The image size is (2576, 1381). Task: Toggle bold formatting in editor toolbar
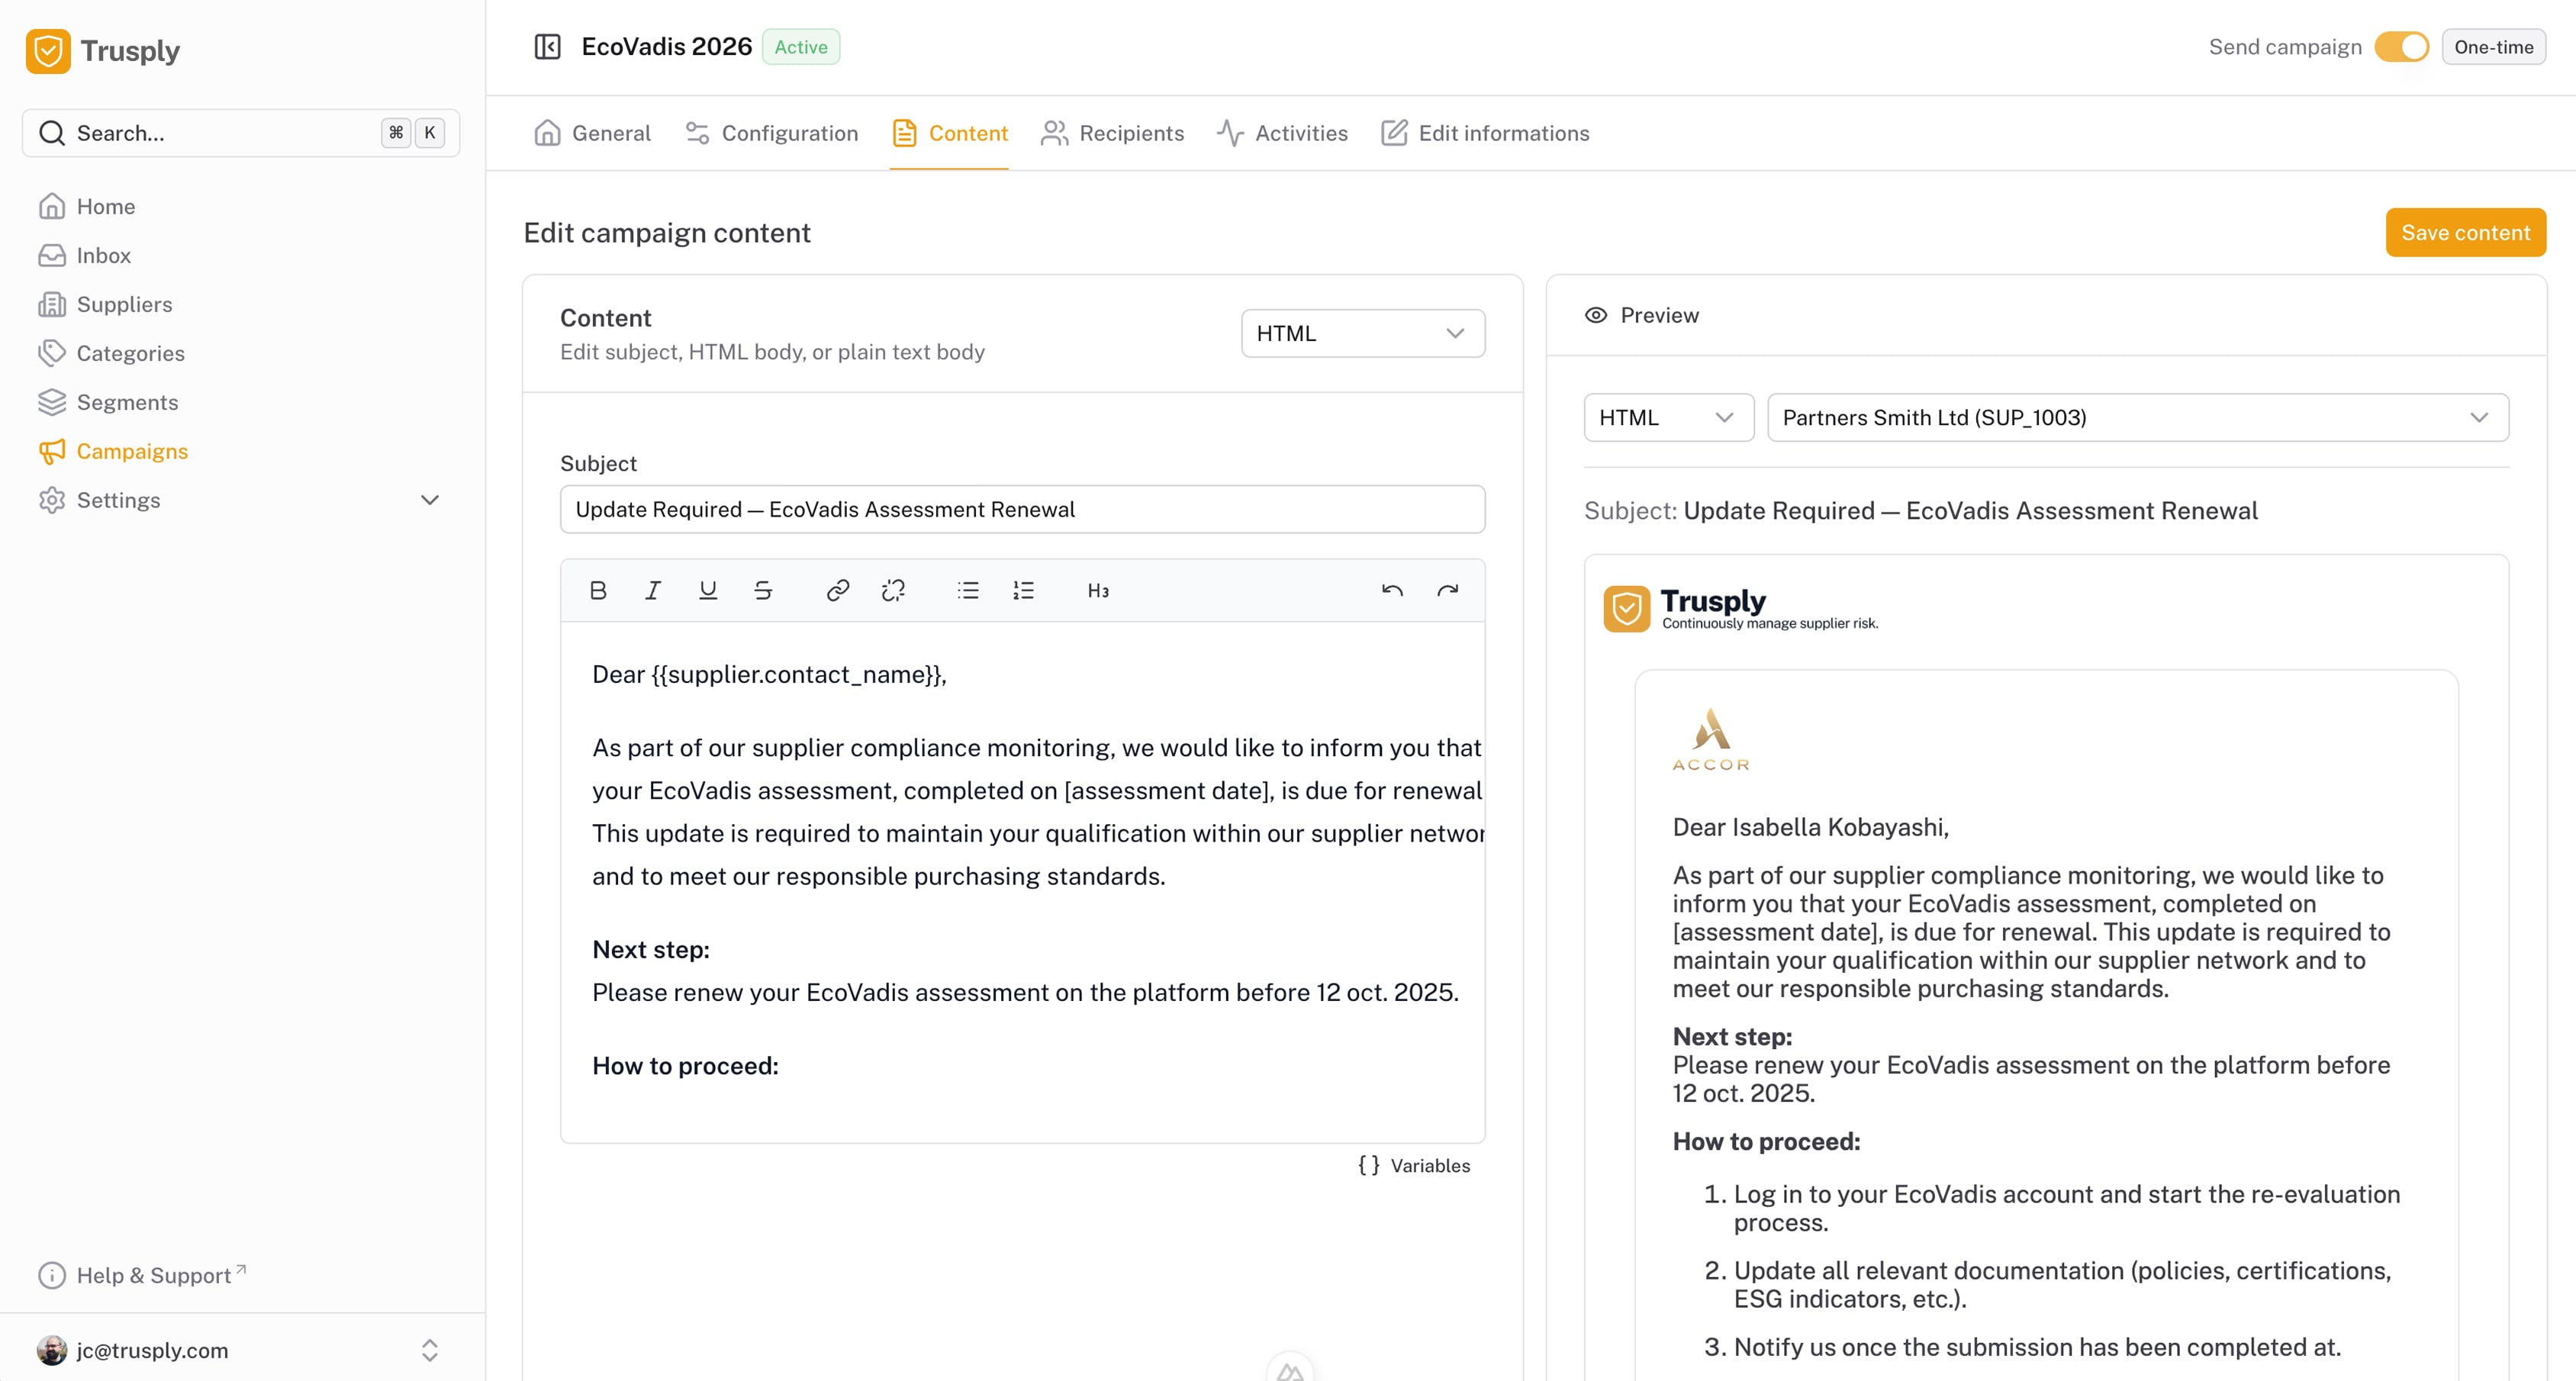click(x=598, y=590)
